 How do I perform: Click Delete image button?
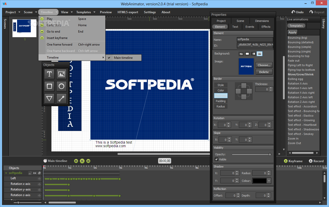point(264,72)
